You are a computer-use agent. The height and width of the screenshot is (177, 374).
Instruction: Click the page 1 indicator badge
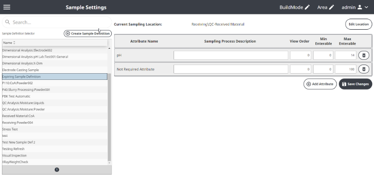[57, 170]
